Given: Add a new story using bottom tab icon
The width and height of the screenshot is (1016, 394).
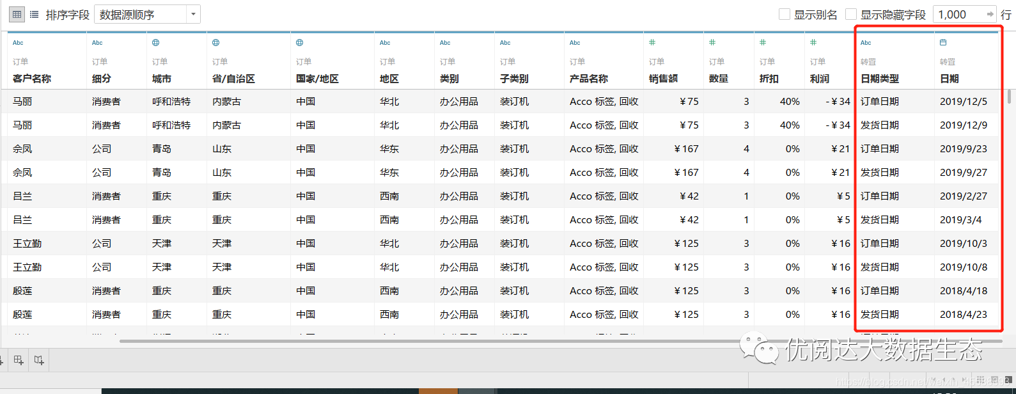Looking at the screenshot, I should 39,360.
